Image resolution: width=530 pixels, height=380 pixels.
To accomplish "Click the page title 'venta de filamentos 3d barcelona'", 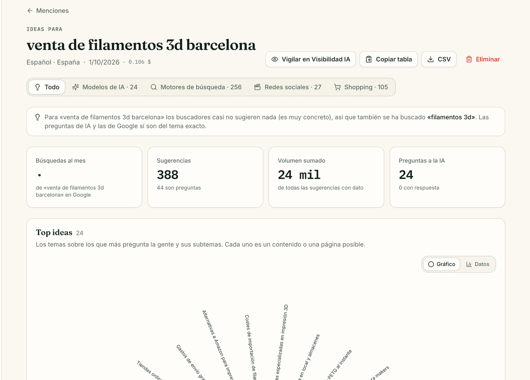I will [x=141, y=45].
